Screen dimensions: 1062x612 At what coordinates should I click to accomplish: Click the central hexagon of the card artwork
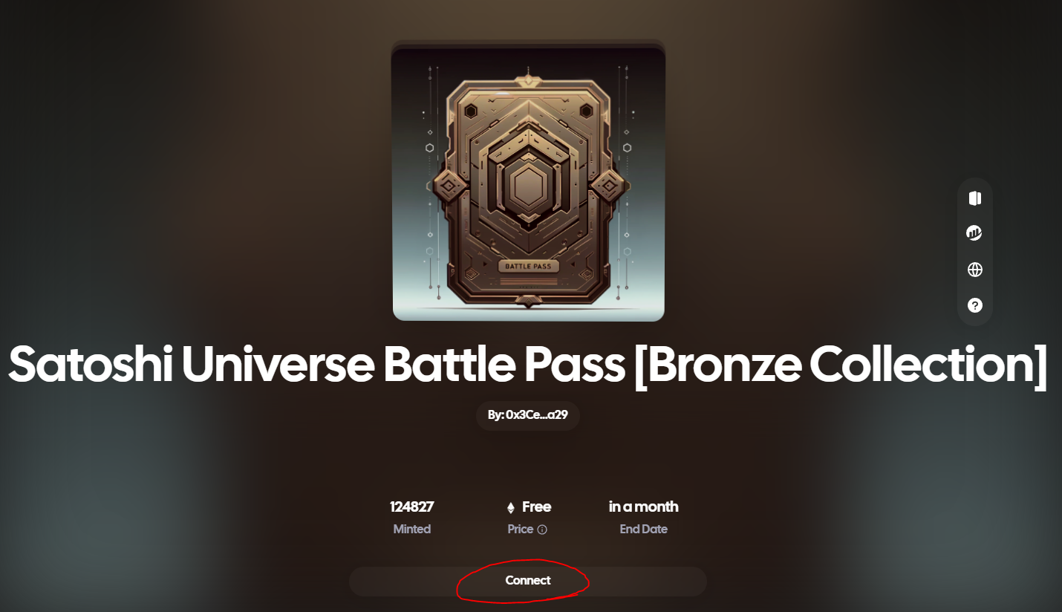click(x=529, y=183)
